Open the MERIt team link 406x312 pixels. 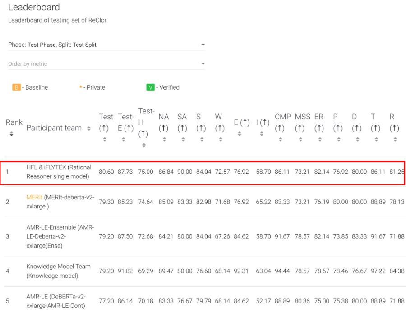[34, 197]
